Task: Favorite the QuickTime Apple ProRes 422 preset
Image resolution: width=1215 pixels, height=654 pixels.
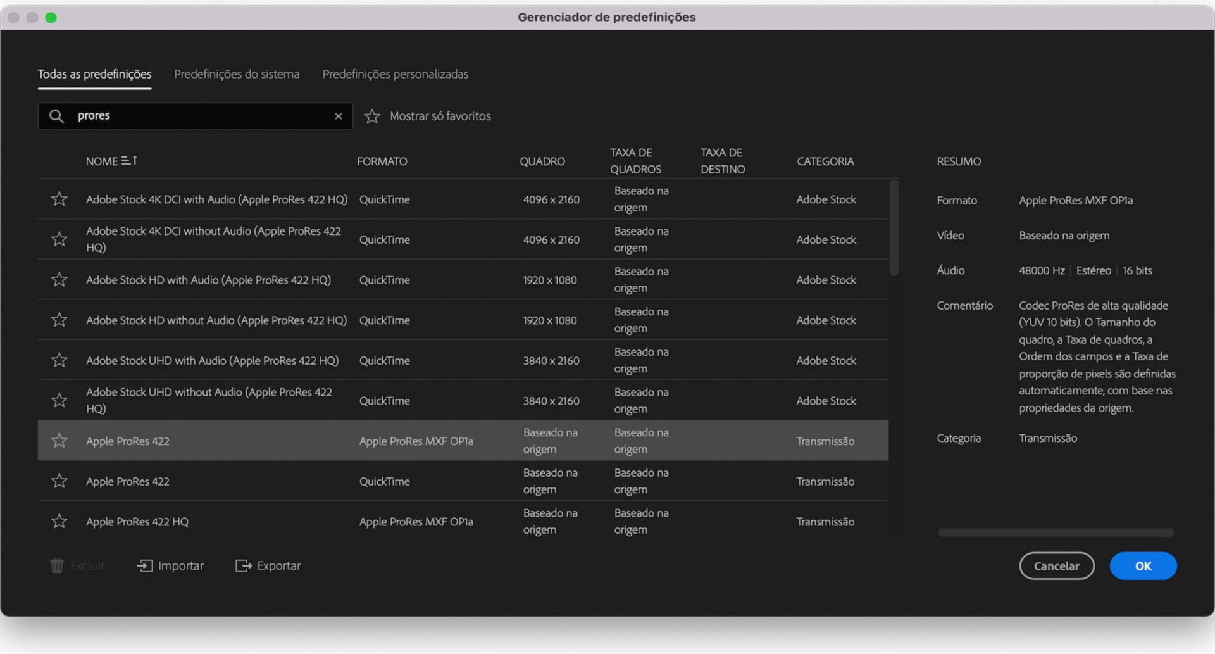Action: tap(59, 481)
